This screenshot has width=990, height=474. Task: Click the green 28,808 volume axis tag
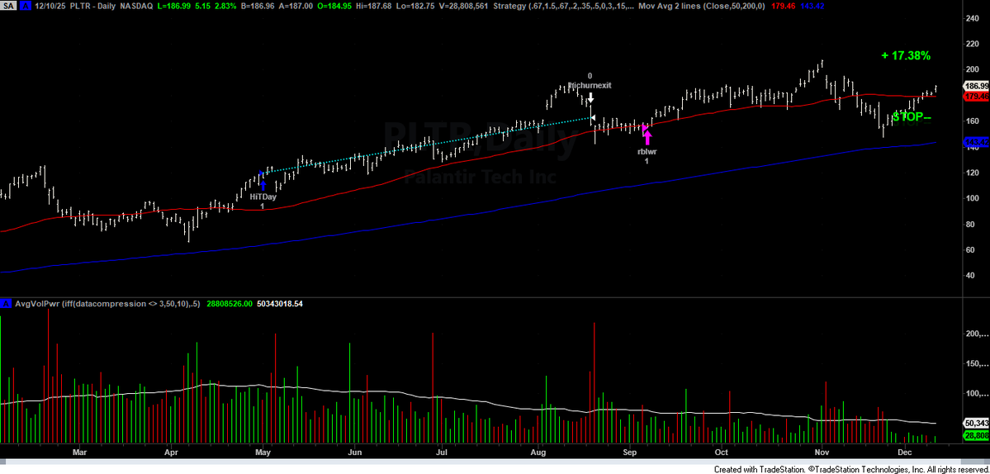point(976,436)
